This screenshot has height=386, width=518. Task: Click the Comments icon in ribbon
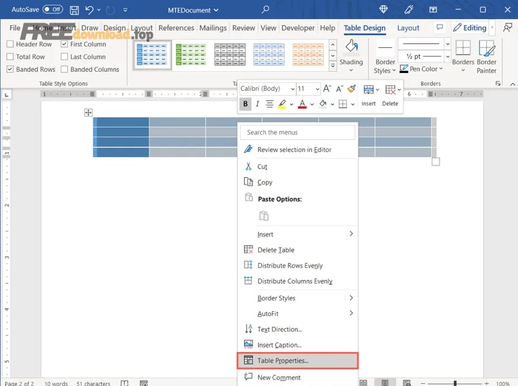(x=440, y=27)
